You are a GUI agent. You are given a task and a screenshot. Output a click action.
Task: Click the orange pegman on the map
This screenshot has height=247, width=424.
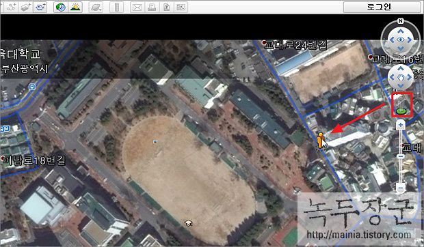[321, 141]
